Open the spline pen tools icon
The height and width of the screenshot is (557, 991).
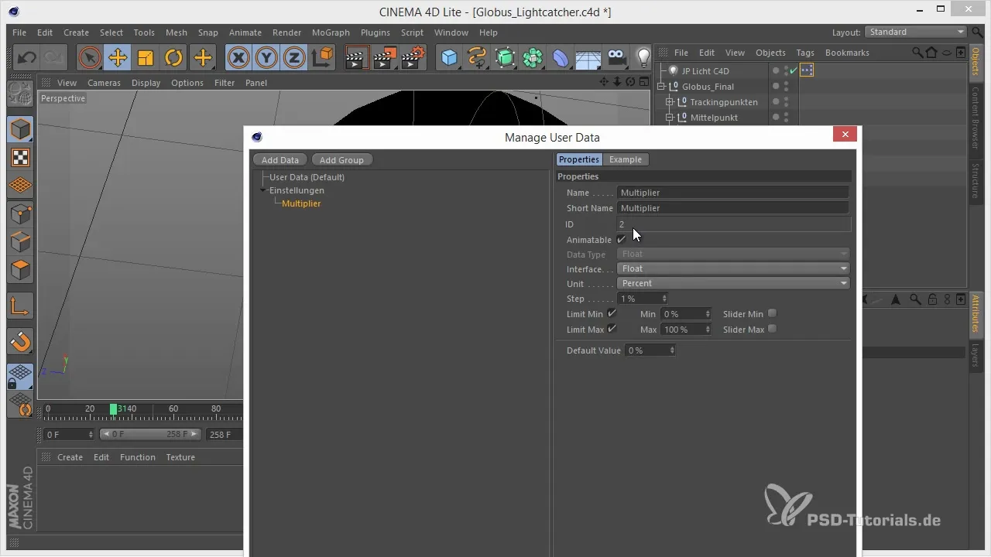point(477,57)
